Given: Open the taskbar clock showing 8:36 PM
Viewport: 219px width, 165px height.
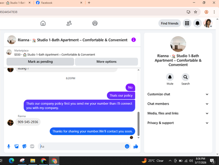Looking at the screenshot, I should click(200, 161).
